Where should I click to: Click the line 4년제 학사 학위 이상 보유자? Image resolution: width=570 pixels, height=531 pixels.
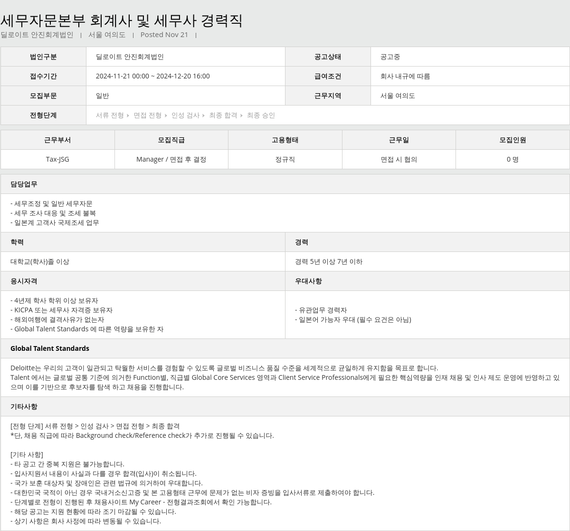coord(54,300)
